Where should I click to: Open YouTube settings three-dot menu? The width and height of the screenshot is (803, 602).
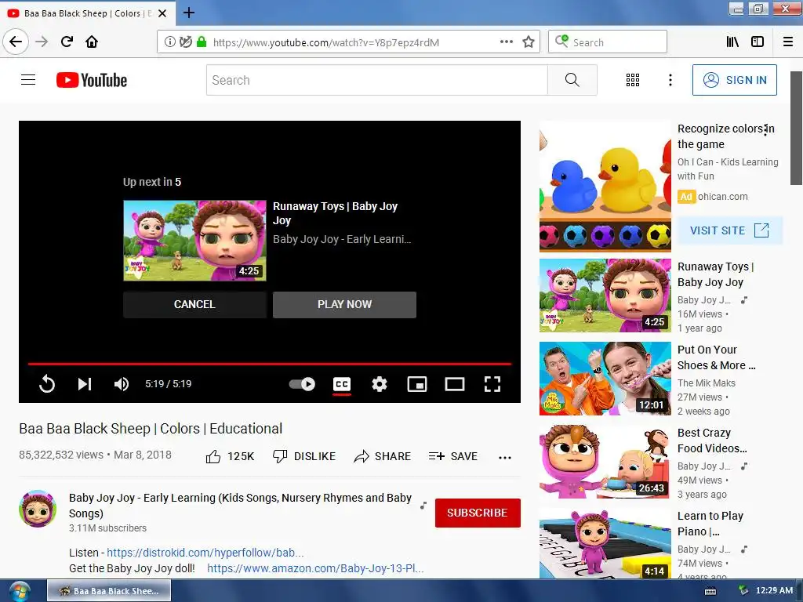click(x=670, y=80)
